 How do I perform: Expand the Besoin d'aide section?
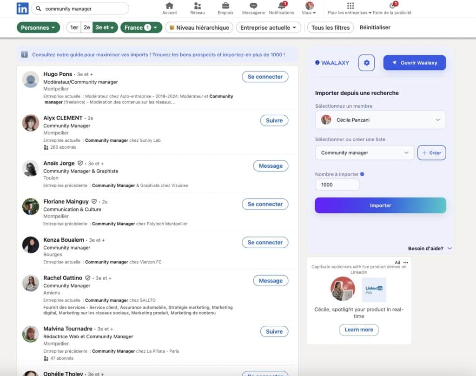click(430, 248)
